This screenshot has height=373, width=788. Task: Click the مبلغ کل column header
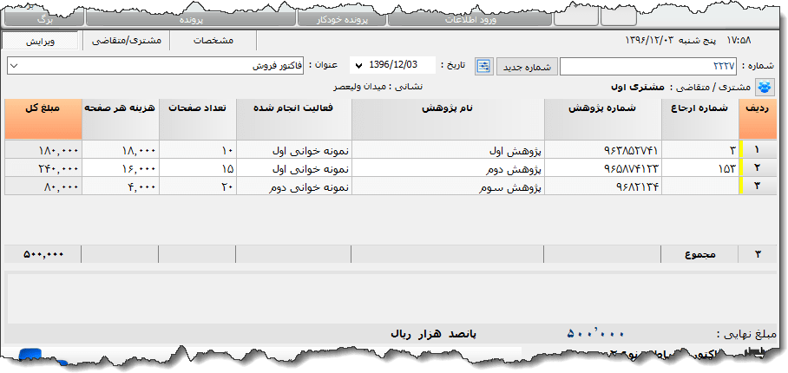43,119
